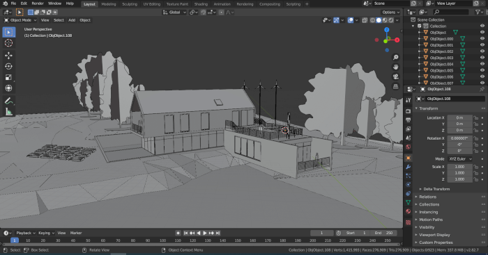Open the Object Mode dropdown
488x255 pixels.
[20, 20]
